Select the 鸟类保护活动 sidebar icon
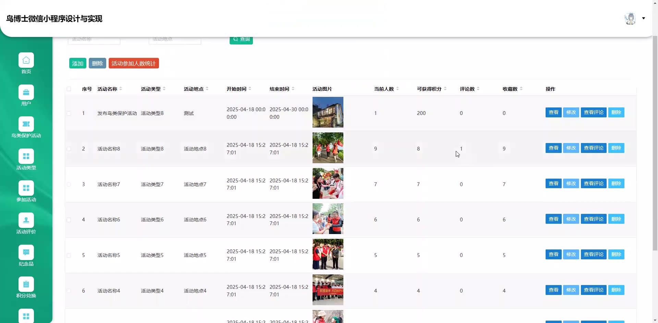Screen dimensions: 658x323 [x=26, y=124]
